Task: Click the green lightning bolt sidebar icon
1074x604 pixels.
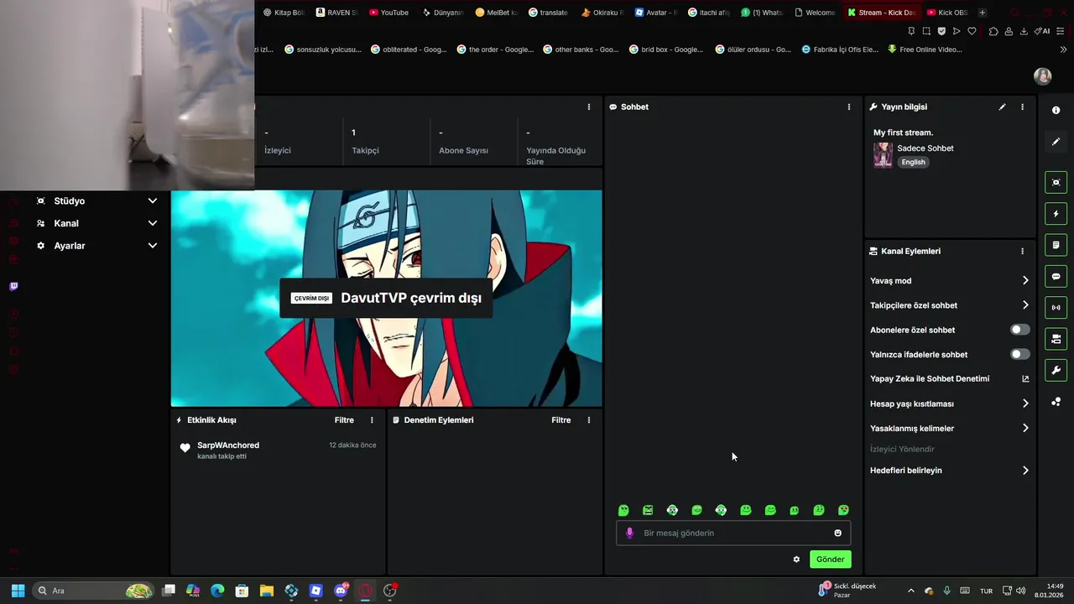Action: tap(1056, 214)
